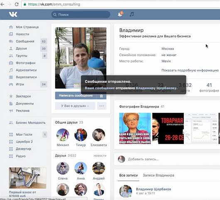Open Церебро 2 app
220x200 pixels.
(24, 142)
